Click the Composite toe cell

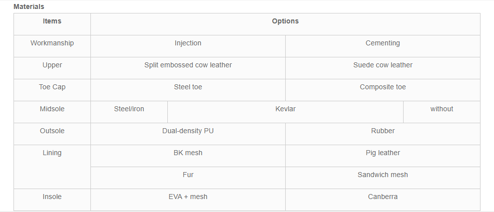(x=383, y=90)
